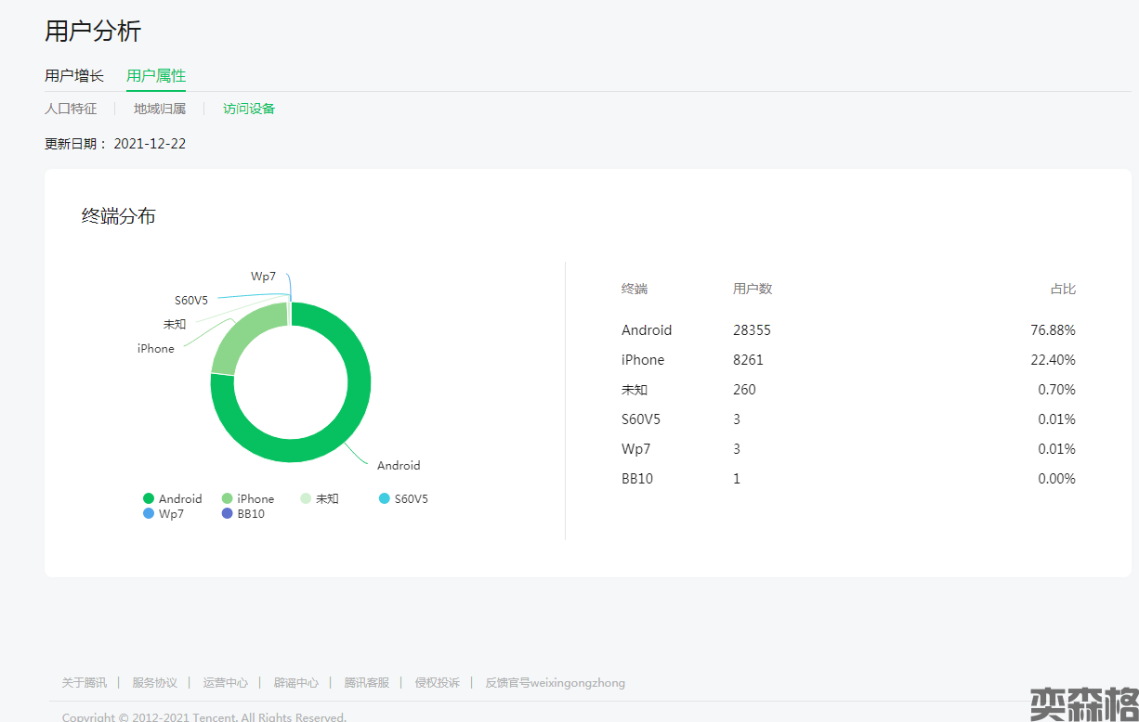Toggle the iPhone legend dot
This screenshot has width=1139, height=722.
pos(227,498)
